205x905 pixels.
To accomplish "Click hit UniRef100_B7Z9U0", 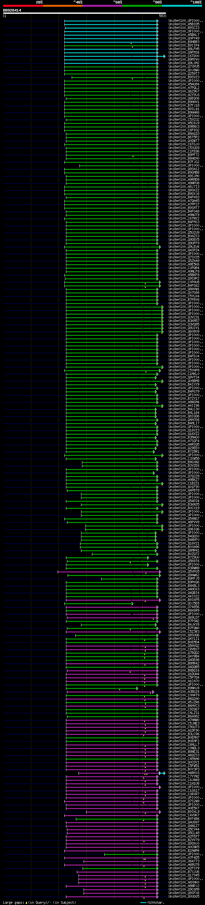I will [184, 558].
